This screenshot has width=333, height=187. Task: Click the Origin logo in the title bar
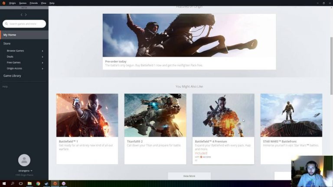click(x=3, y=3)
